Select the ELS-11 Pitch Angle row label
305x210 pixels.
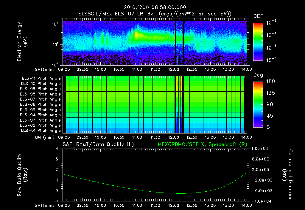[41, 79]
